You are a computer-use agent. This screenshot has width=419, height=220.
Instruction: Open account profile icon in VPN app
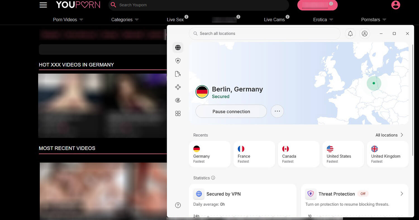coord(365,34)
